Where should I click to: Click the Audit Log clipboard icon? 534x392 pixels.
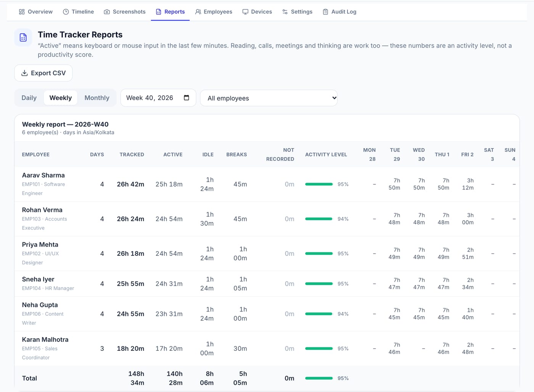pyautogui.click(x=325, y=12)
